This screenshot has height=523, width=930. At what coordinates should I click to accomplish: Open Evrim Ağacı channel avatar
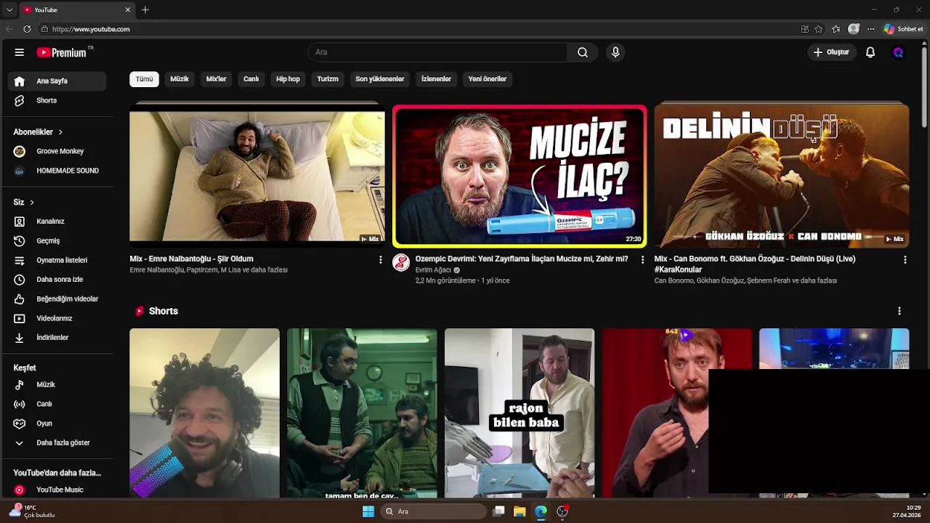[401, 263]
